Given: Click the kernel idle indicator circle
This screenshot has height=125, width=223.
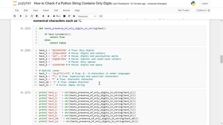Looking at the screenshot, I should 209,10.
